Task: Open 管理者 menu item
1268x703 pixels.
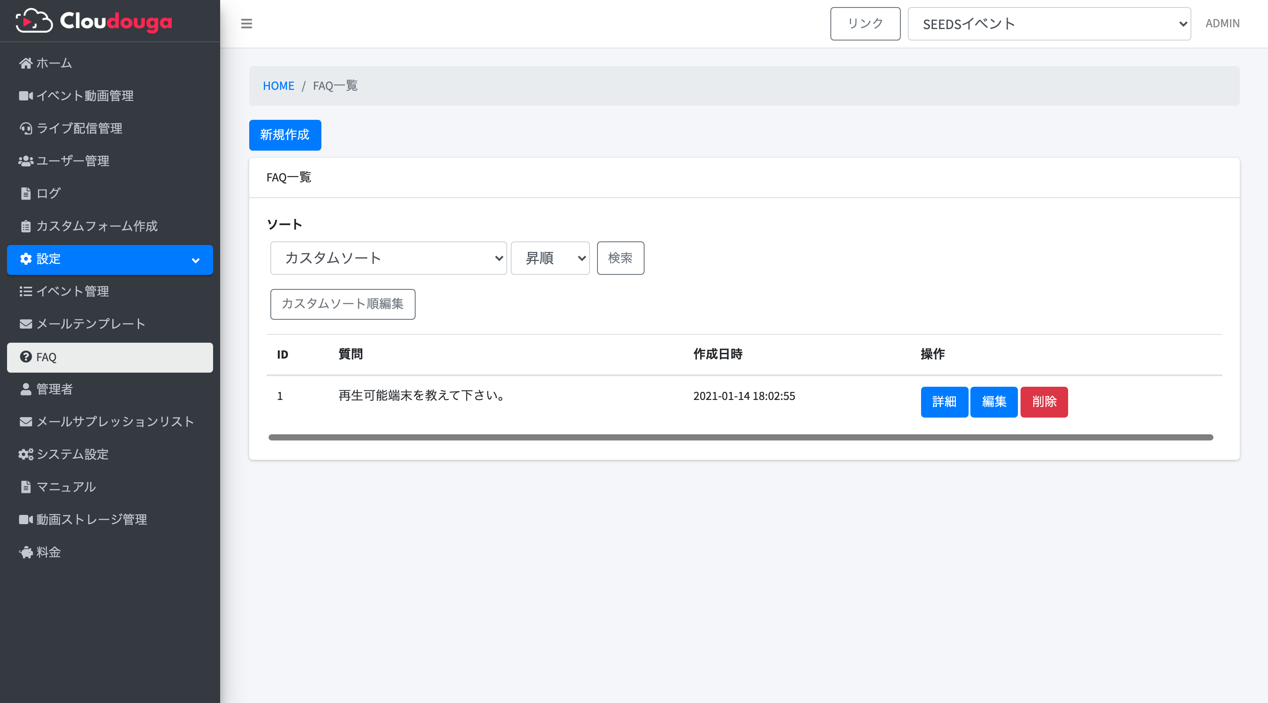Action: pyautogui.click(x=110, y=389)
